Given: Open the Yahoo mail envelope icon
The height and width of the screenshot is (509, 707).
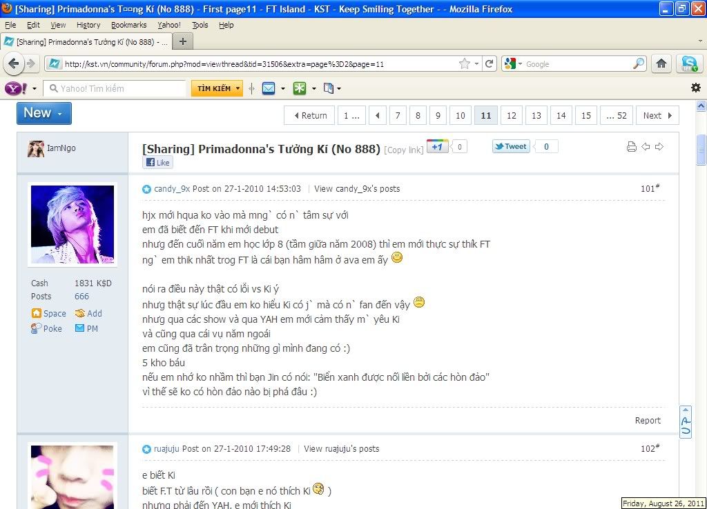Looking at the screenshot, I should pyautogui.click(x=269, y=88).
